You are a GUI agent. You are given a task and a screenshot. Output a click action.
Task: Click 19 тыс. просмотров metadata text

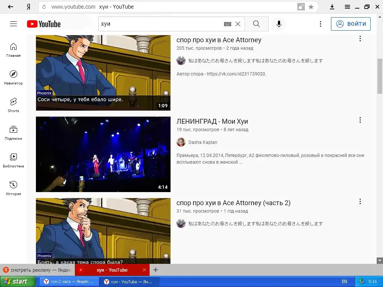point(197,130)
